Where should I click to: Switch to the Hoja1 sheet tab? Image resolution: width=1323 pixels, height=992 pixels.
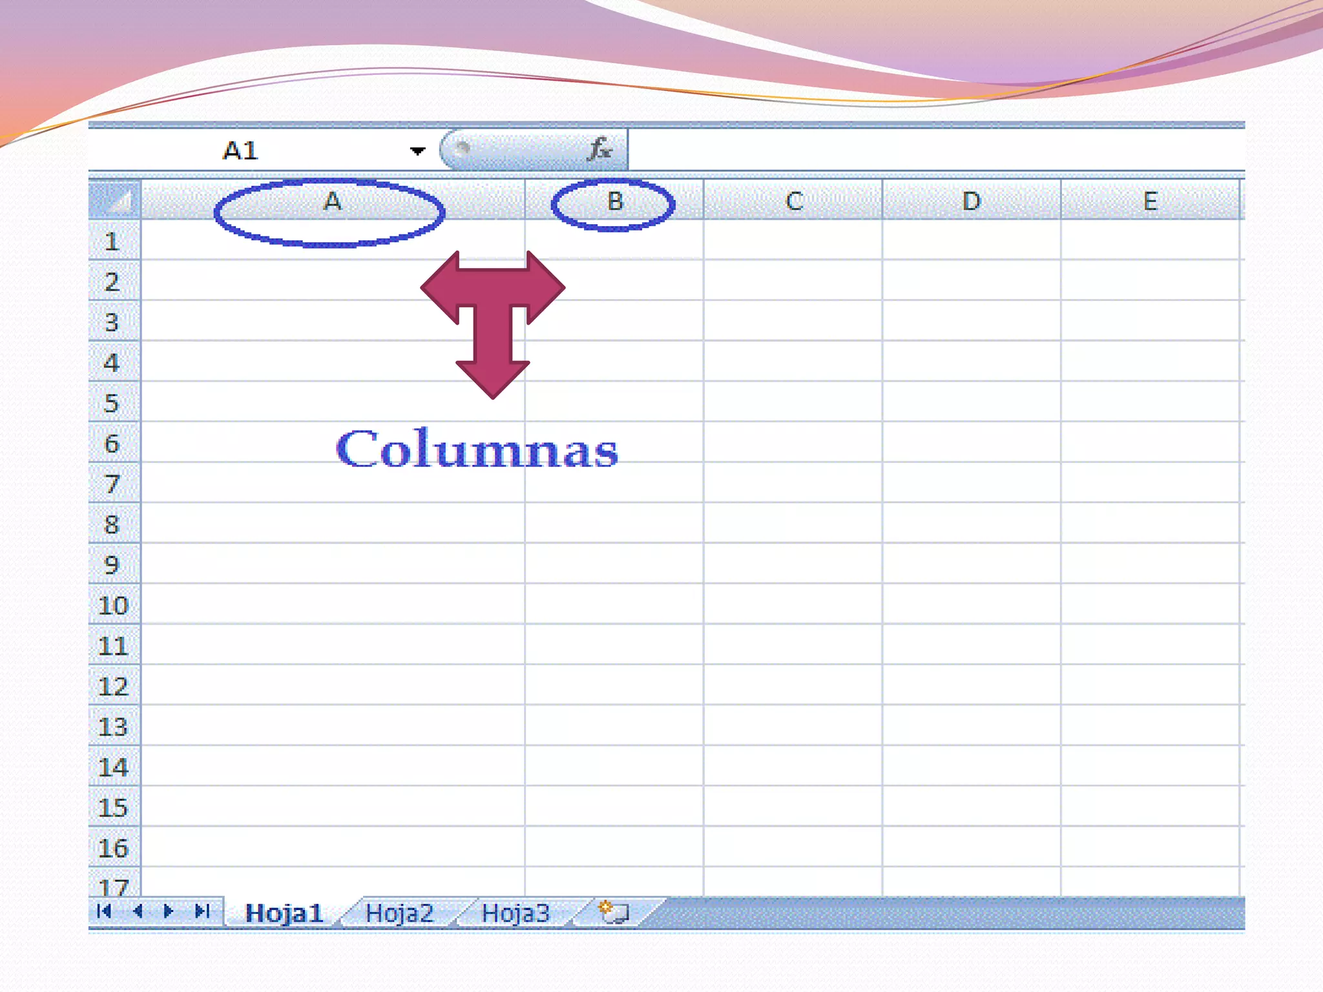pyautogui.click(x=284, y=913)
